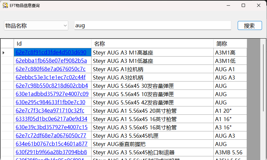
Task: Sort by the 名称 column header
Action: 152,44
